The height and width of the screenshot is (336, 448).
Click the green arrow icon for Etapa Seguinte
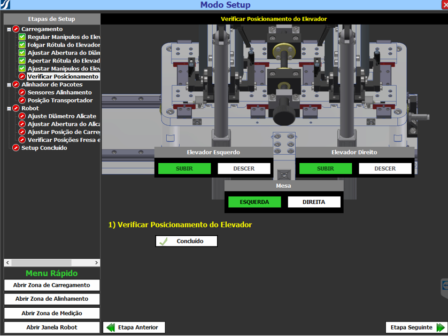440,327
